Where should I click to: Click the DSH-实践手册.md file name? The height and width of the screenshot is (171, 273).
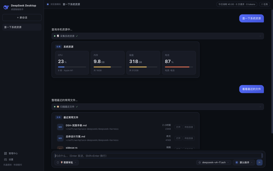(x=76, y=125)
